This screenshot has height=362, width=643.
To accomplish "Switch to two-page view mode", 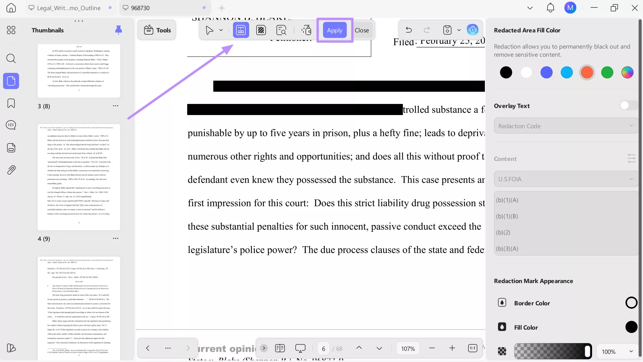I will pyautogui.click(x=280, y=348).
